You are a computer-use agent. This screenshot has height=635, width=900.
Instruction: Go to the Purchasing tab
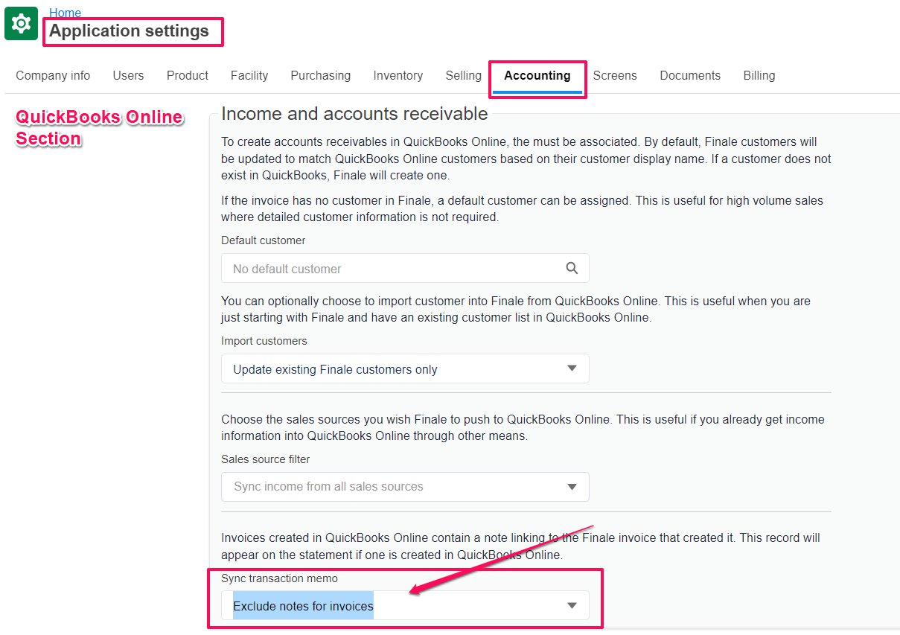pos(320,75)
